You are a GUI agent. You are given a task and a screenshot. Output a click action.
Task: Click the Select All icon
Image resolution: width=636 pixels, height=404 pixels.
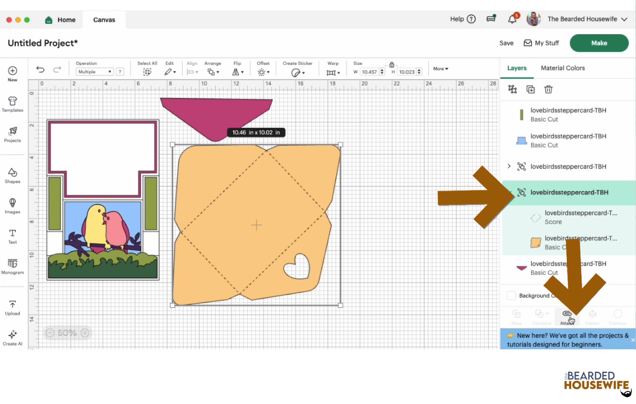(147, 72)
